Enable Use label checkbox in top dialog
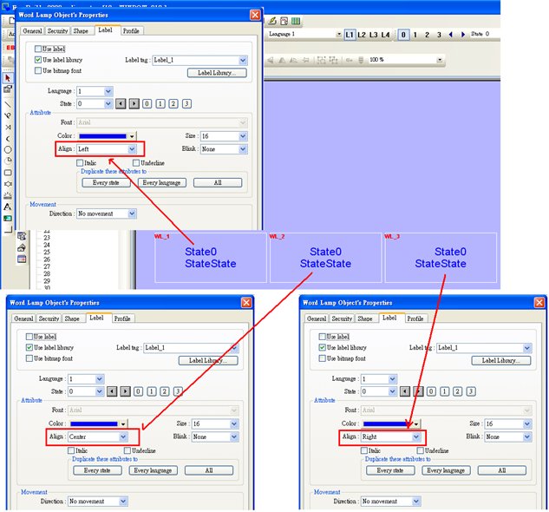This screenshot has height=512, width=549. tap(38, 49)
